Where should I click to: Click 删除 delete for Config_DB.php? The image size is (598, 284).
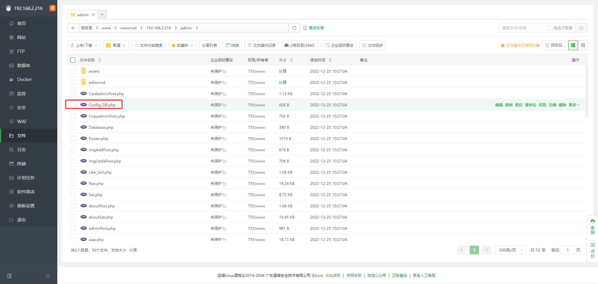coord(562,105)
